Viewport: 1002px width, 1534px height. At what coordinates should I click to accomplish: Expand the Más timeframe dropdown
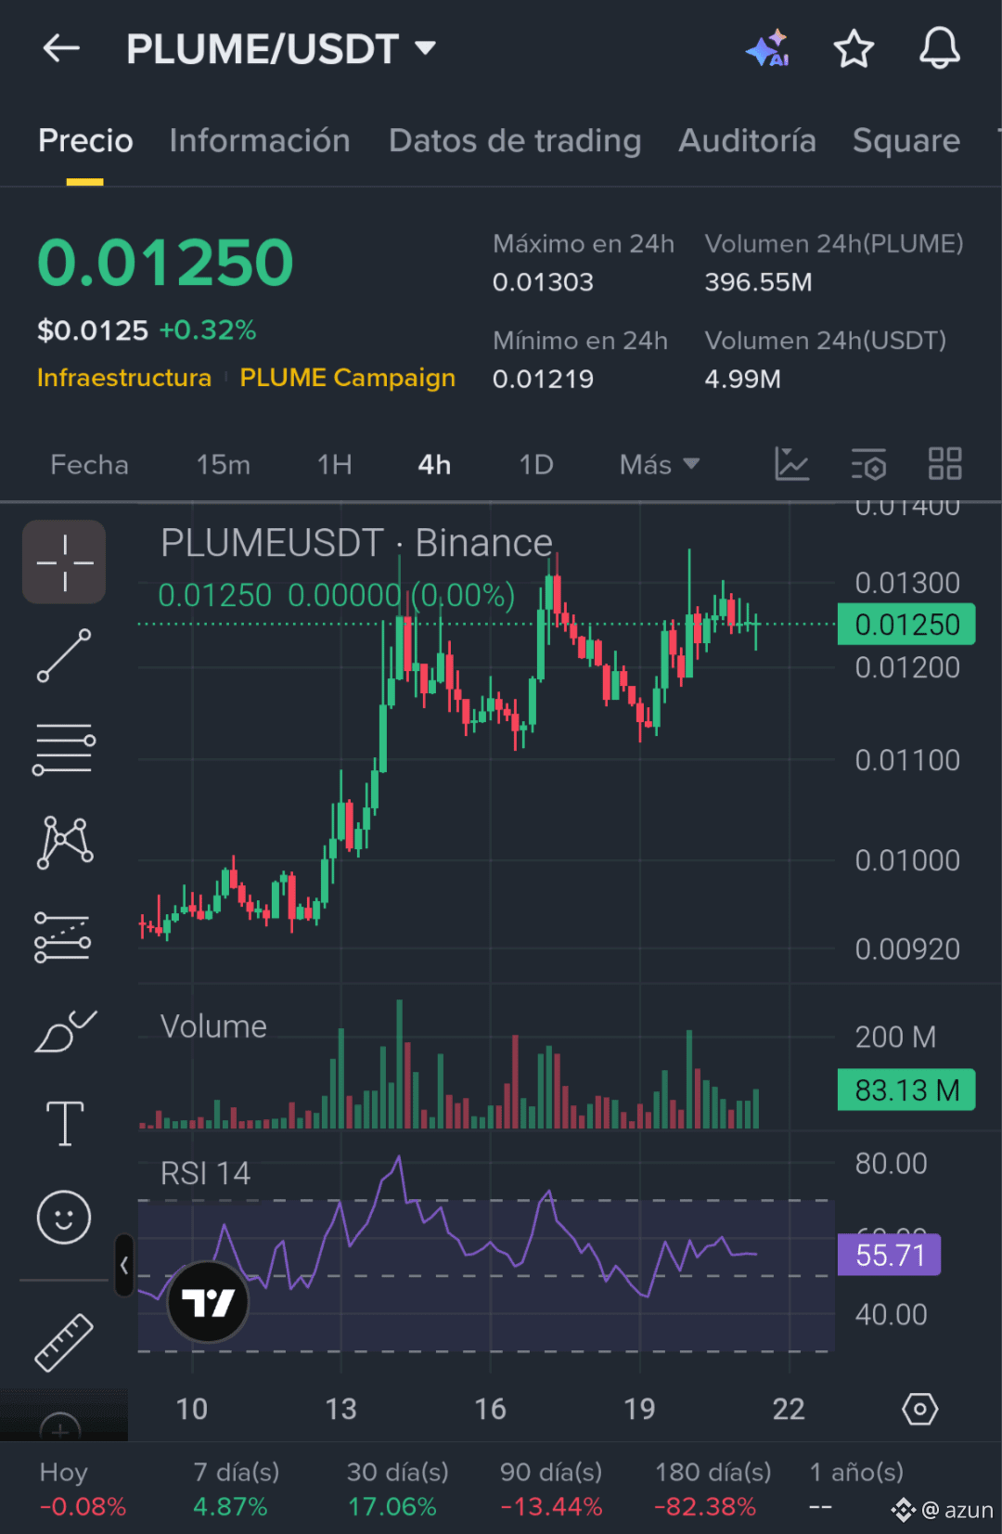point(660,464)
